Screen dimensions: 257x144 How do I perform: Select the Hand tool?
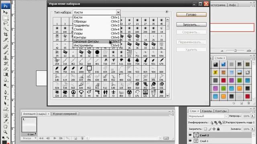tap(5, 126)
